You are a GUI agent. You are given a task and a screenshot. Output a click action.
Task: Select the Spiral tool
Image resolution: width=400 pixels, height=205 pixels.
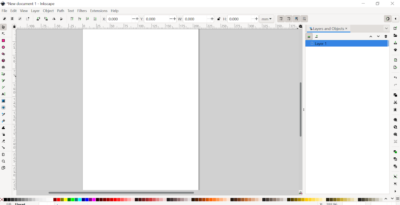point(3,67)
